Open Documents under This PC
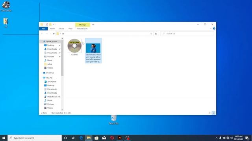The width and height of the screenshot is (252, 141). [52, 89]
